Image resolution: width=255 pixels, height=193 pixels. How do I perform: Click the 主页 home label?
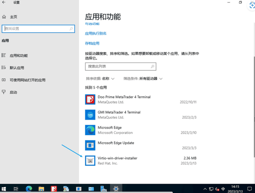coord(13,17)
